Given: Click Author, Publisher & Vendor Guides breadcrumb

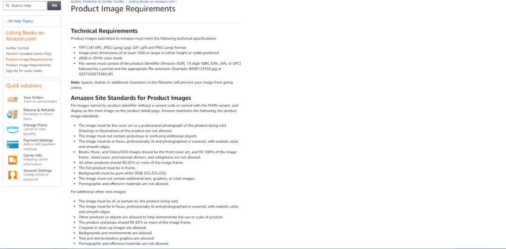Looking at the screenshot, I should pyautogui.click(x=97, y=2).
